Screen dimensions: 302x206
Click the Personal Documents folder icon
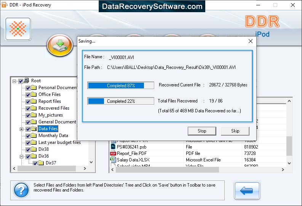pyautogui.click(x=34, y=88)
